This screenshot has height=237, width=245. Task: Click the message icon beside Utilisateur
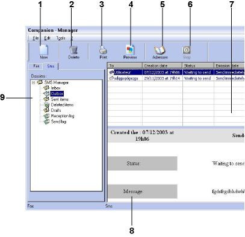coord(111,72)
